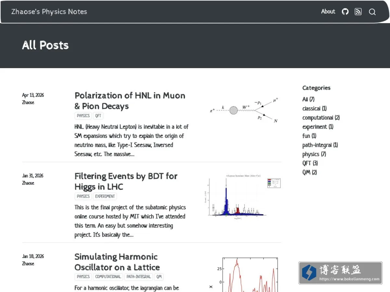
Task: Filter by physics (7) category
Action: pyautogui.click(x=314, y=154)
